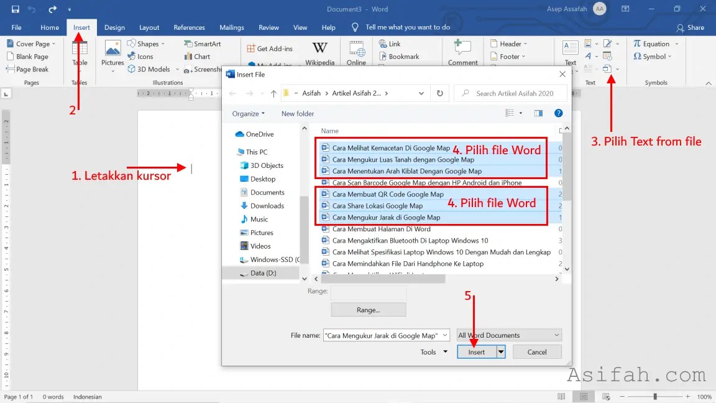This screenshot has height=403, width=716.
Task: Open the Organize dropdown menu
Action: click(248, 114)
